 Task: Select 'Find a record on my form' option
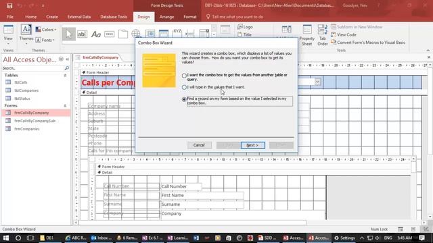pyautogui.click(x=184, y=99)
